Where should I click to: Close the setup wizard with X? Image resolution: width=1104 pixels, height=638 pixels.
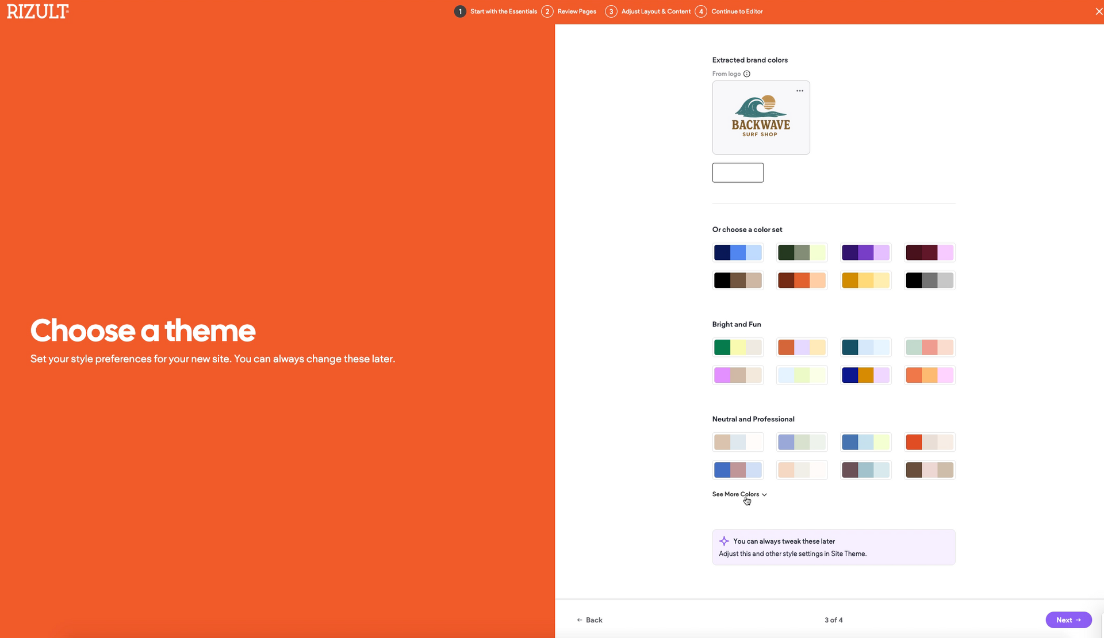click(x=1098, y=11)
